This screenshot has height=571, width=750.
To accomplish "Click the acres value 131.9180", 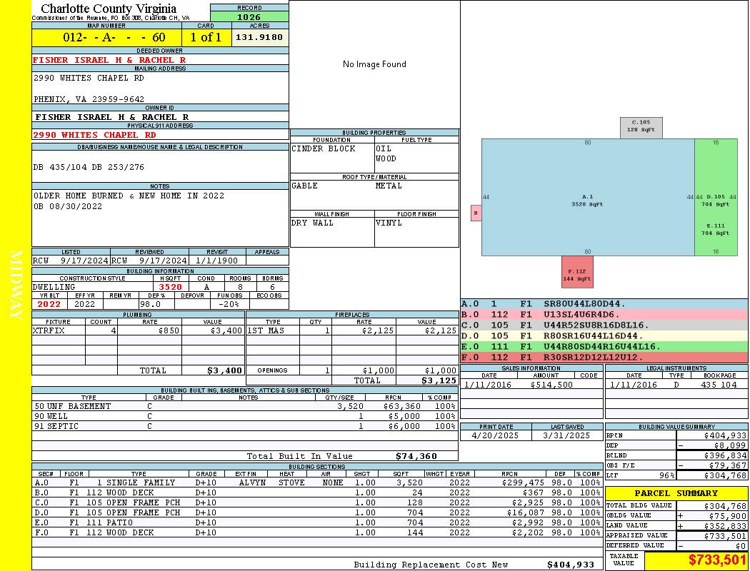I will coord(259,37).
